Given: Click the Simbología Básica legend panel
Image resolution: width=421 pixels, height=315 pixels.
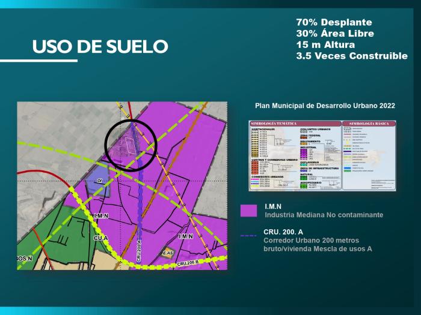Looking at the screenshot, I should tap(369, 156).
